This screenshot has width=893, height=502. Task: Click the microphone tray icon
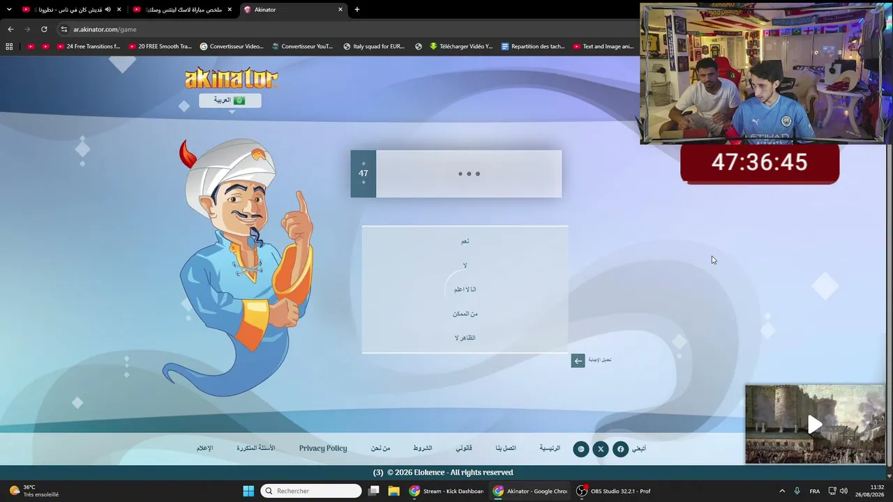(797, 491)
